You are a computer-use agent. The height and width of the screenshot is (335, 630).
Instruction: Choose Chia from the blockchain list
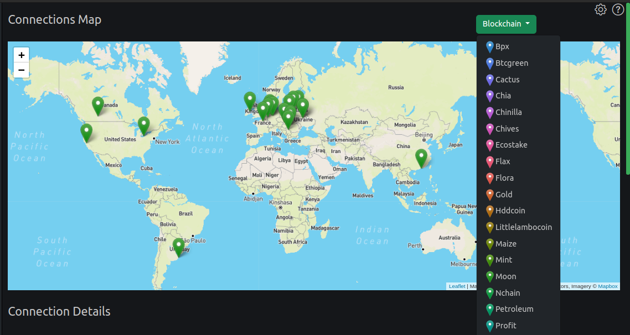point(518,96)
